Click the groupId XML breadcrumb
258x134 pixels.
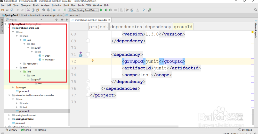[183, 27]
